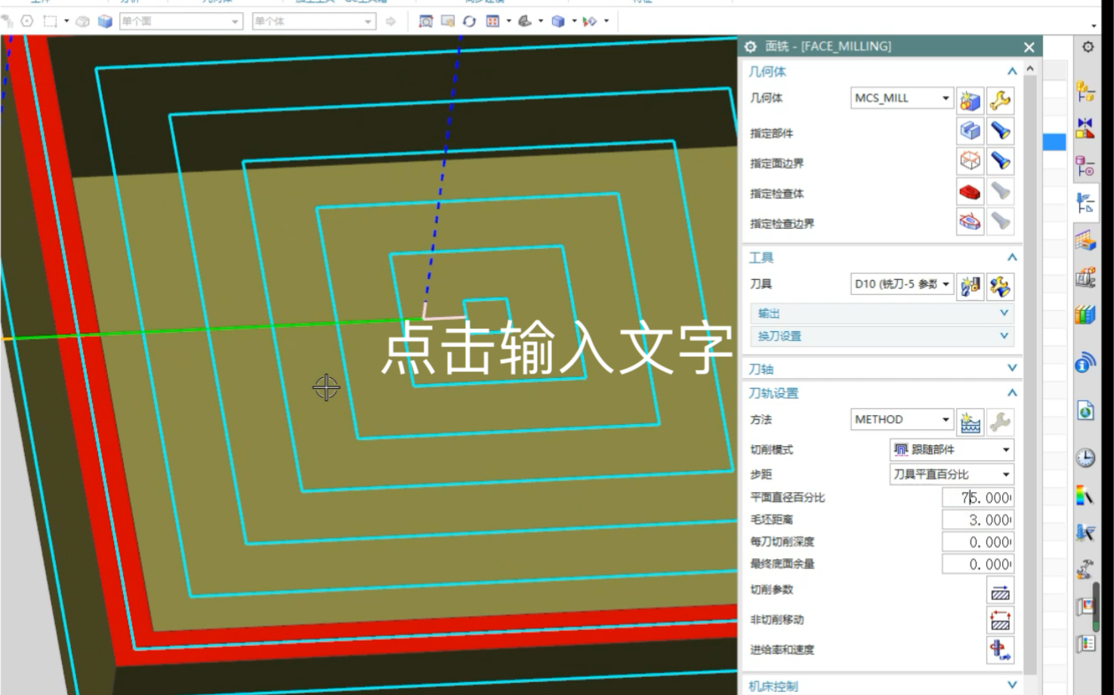
Task: Click the MCS_MILL geometry edit wrench icon
Action: click(1001, 99)
